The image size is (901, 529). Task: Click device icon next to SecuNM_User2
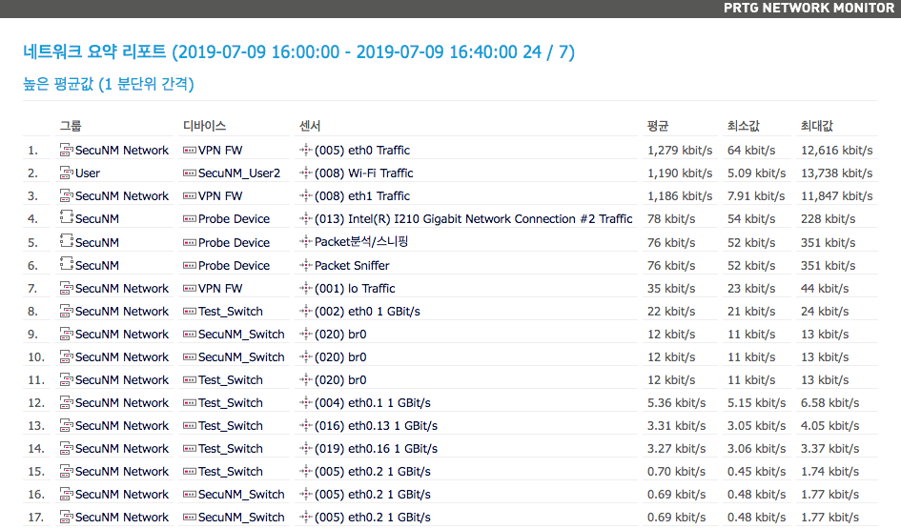point(190,173)
